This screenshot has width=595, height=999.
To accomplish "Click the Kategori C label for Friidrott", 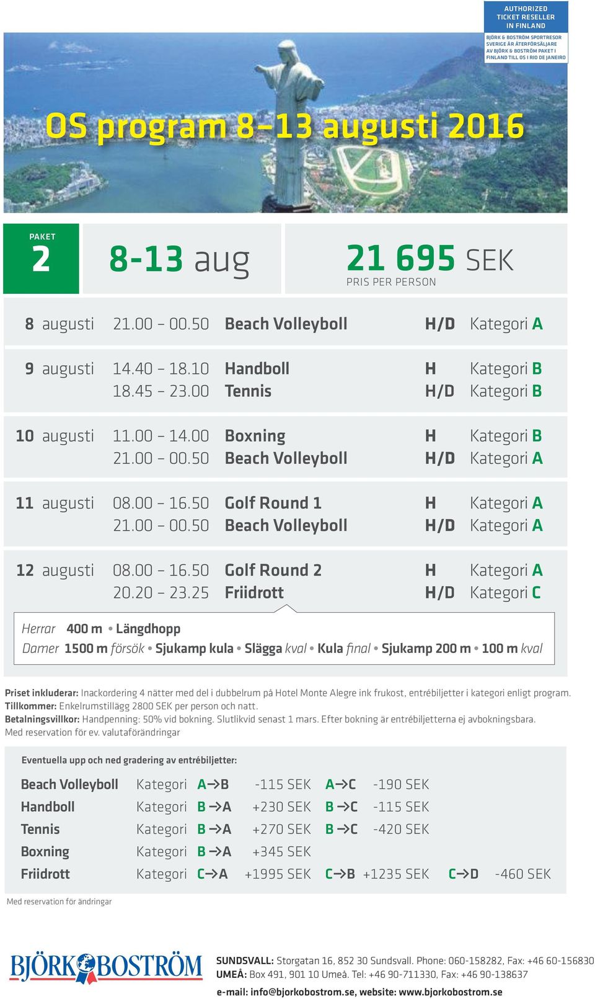I will [505, 592].
